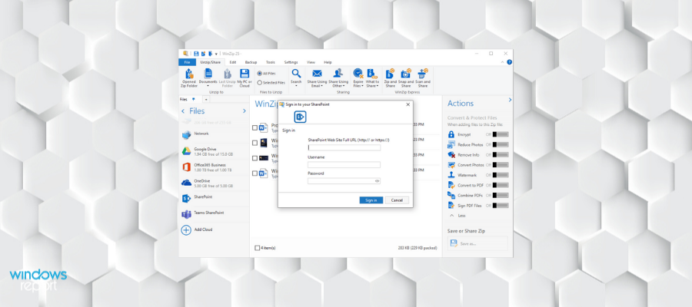
Task: Click the Snap and Share camera icon
Action: click(405, 74)
